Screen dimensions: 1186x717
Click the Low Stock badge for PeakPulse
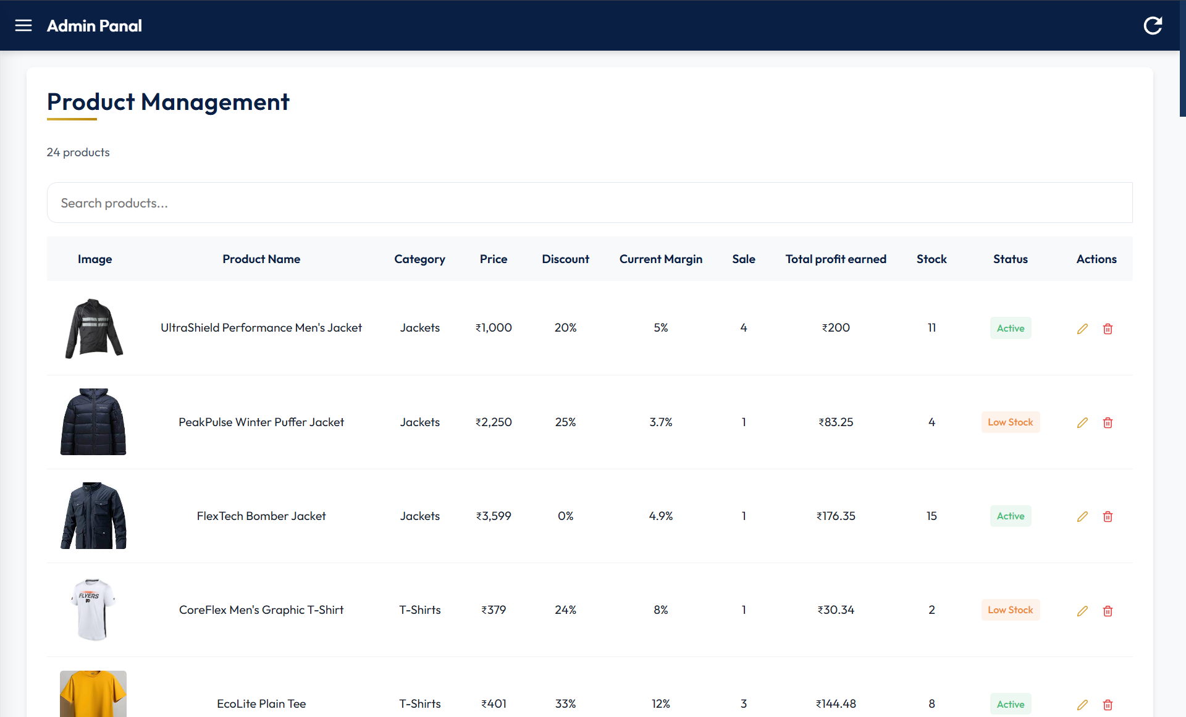coord(1010,422)
